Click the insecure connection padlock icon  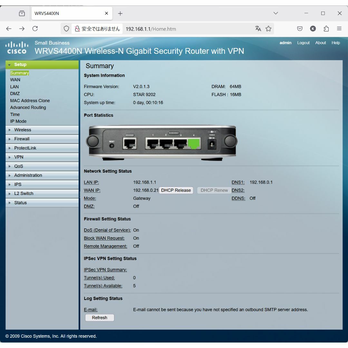(x=77, y=29)
